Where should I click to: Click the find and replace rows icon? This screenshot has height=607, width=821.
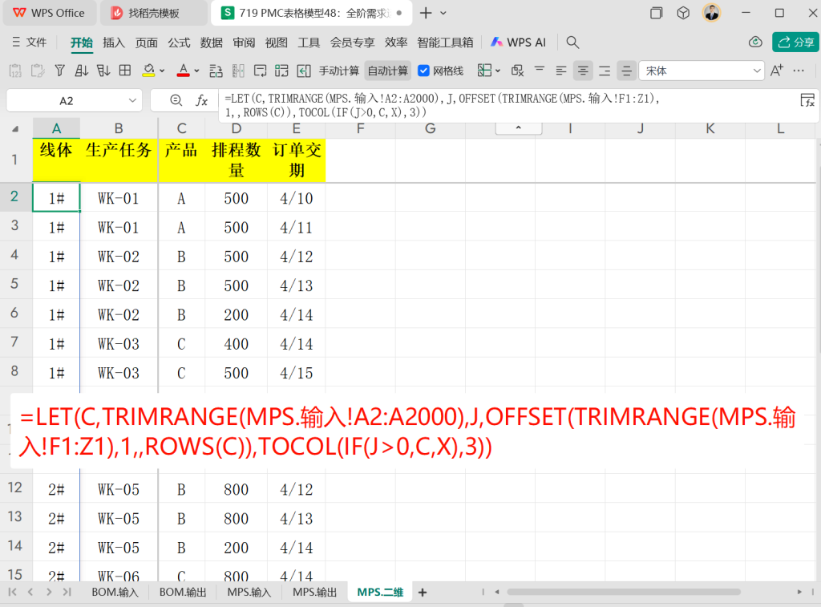216,71
